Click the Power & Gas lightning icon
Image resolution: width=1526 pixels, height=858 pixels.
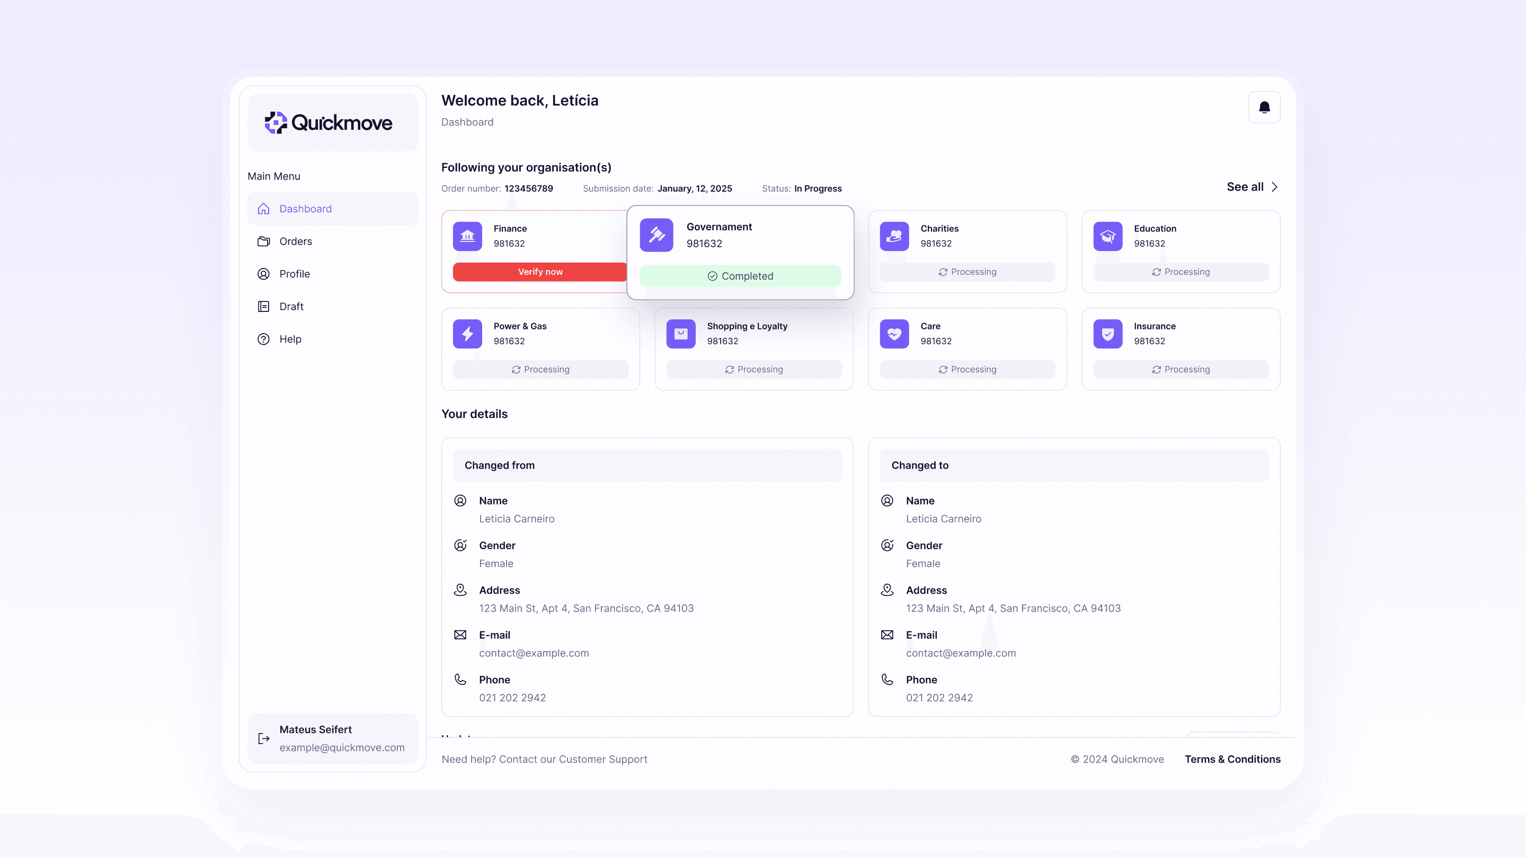(x=467, y=334)
